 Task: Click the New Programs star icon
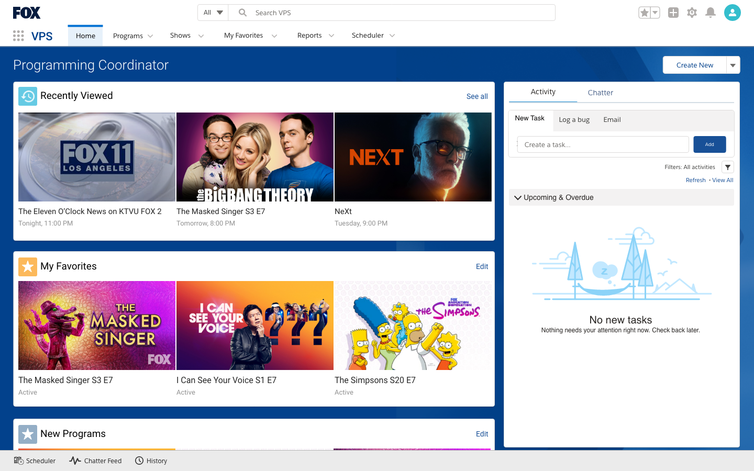pos(28,434)
